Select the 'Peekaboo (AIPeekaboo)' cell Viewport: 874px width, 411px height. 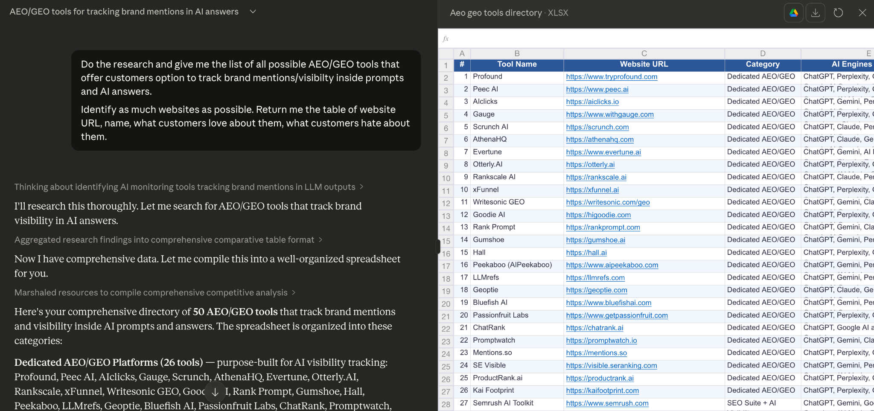click(x=517, y=265)
